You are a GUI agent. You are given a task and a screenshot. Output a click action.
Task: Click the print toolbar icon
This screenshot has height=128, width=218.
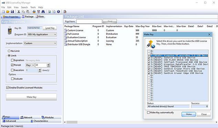point(34,12)
